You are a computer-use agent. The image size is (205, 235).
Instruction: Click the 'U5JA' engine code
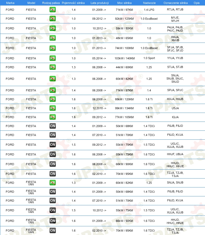point(175,108)
